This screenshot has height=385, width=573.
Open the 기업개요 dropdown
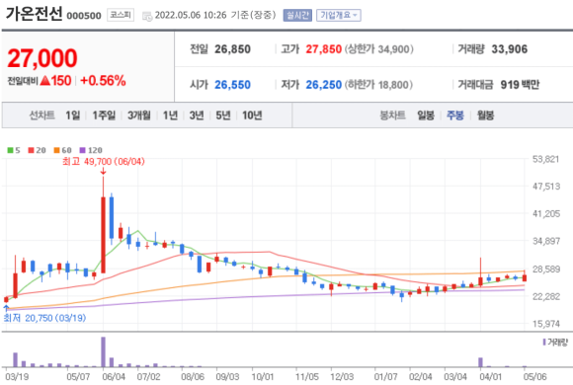[x=339, y=15]
